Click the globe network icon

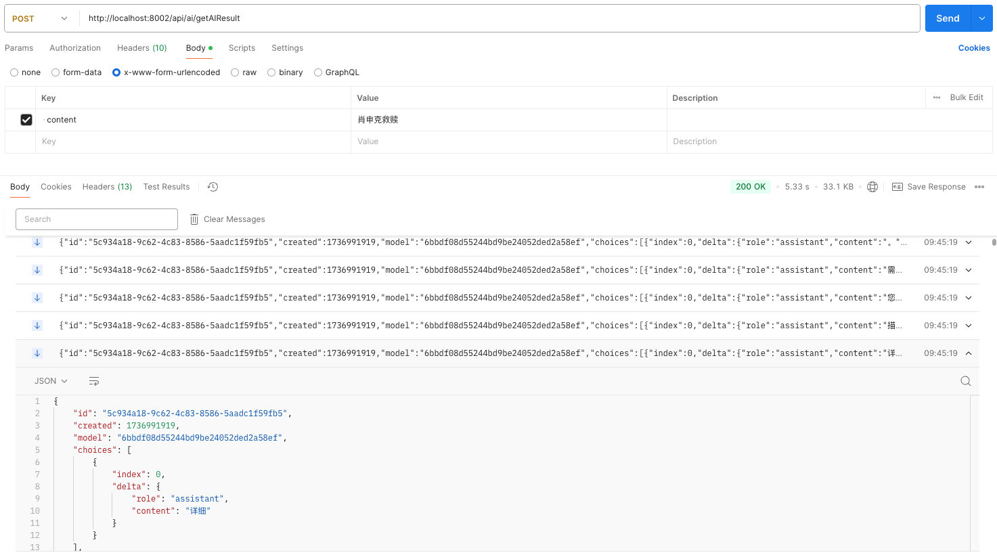coord(872,187)
